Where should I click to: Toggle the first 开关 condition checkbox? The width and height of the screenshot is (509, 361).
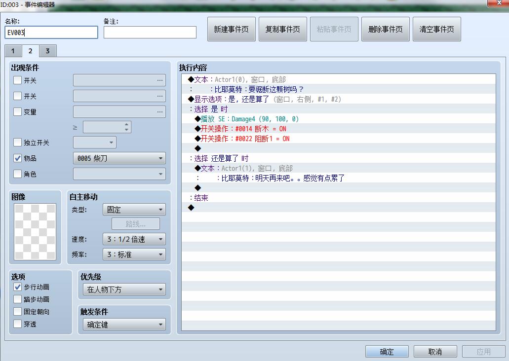coord(18,80)
